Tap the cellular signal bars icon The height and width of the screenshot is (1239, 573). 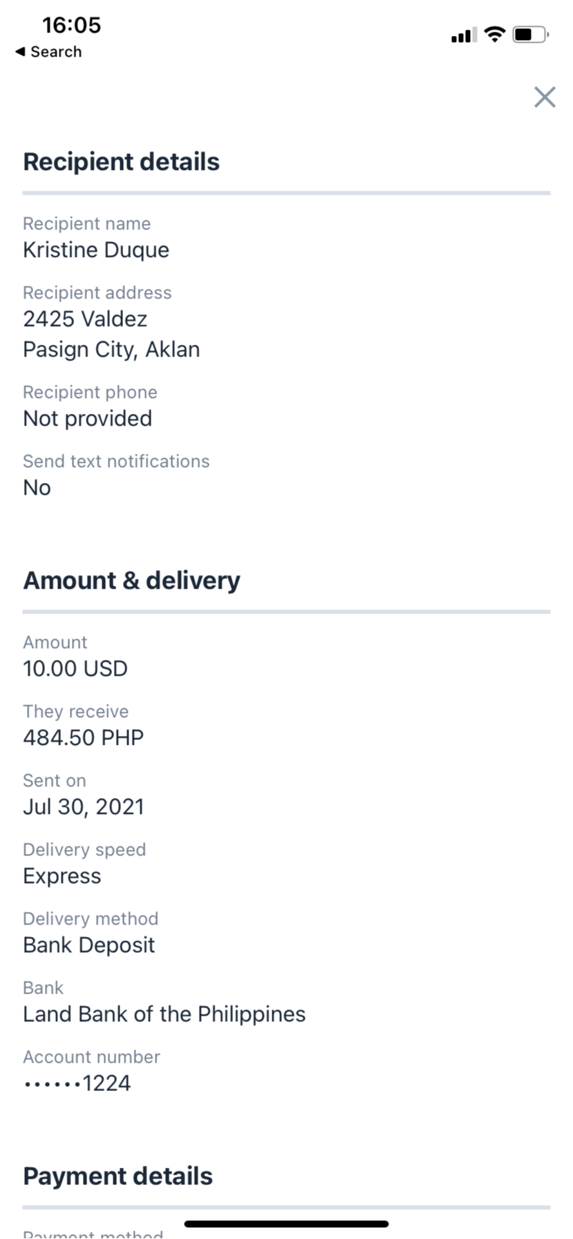click(464, 35)
